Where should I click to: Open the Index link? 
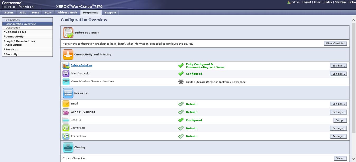click(328, 2)
